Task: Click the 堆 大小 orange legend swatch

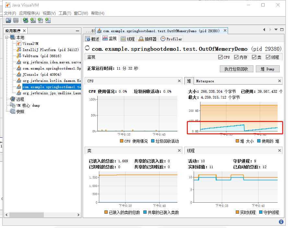Action: coord(237,141)
